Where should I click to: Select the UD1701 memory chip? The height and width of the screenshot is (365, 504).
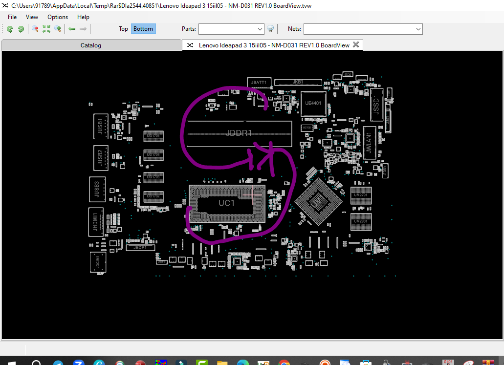[x=153, y=136]
